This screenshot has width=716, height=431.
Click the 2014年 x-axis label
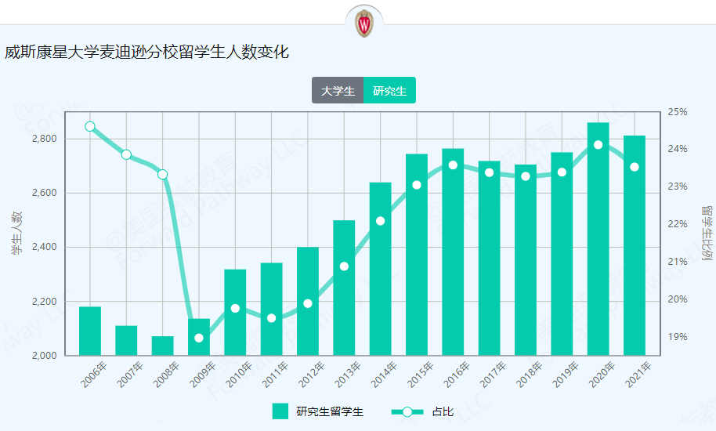click(x=384, y=375)
